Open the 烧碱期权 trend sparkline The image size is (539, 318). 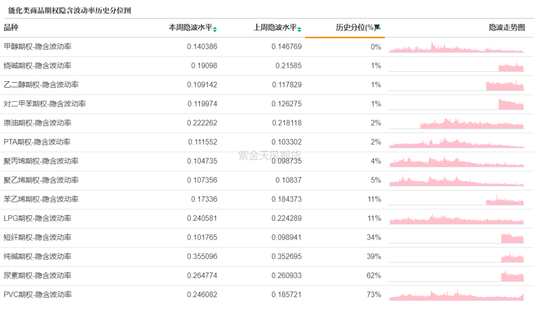511,67
